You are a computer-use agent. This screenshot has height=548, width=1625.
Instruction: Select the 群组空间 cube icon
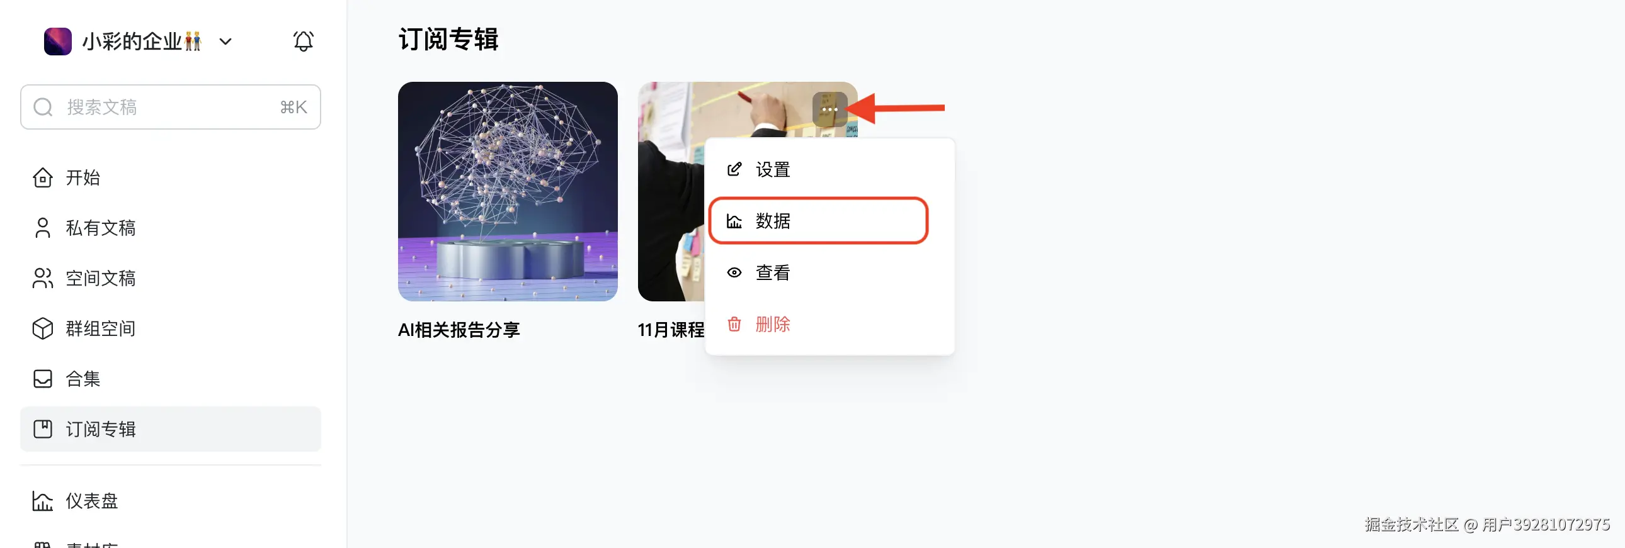43,329
